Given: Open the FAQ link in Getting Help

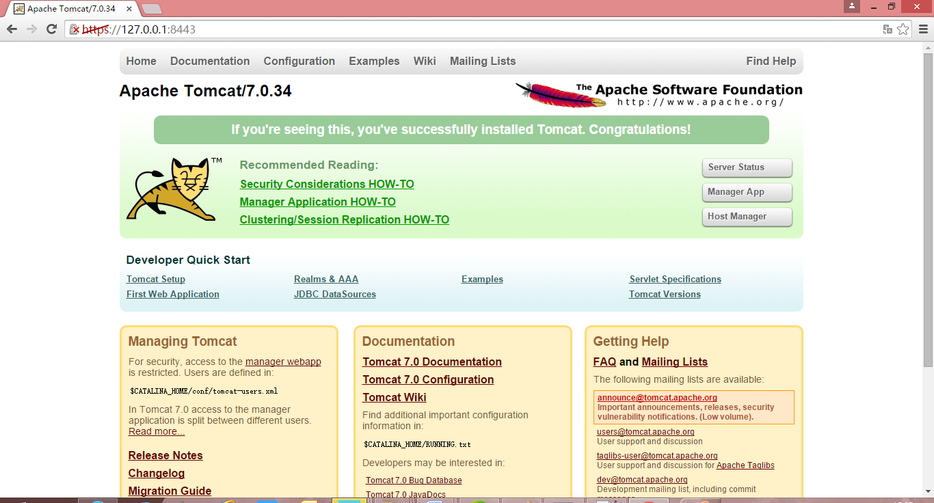Looking at the screenshot, I should click(x=604, y=362).
